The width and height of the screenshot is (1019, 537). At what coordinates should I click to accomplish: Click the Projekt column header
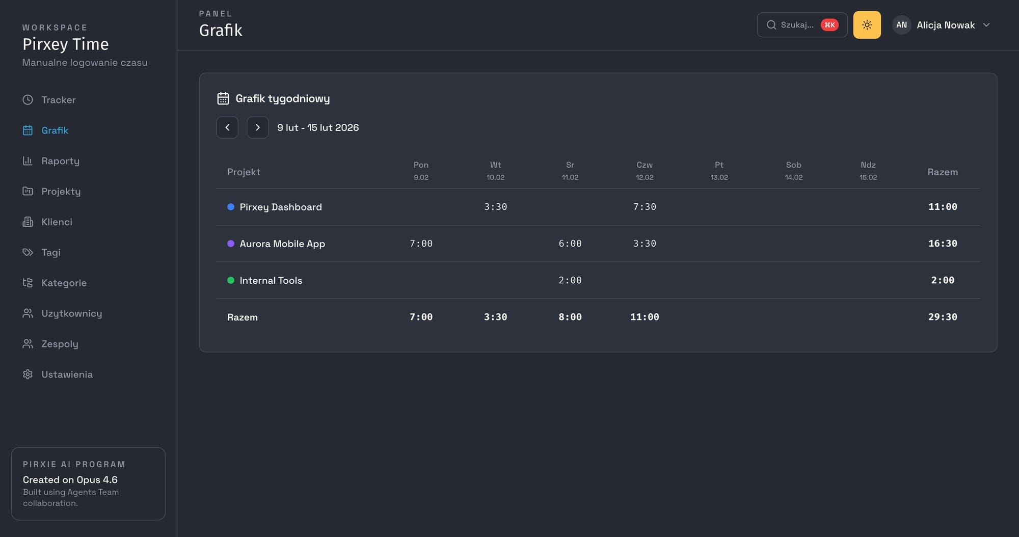(244, 172)
